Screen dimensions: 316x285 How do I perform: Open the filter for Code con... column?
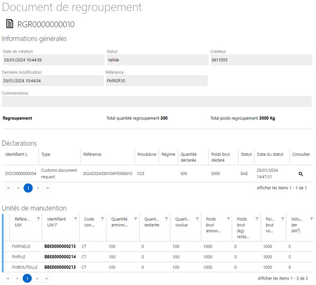tap(102, 219)
